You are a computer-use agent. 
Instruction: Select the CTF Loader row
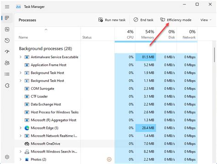click(x=106, y=97)
